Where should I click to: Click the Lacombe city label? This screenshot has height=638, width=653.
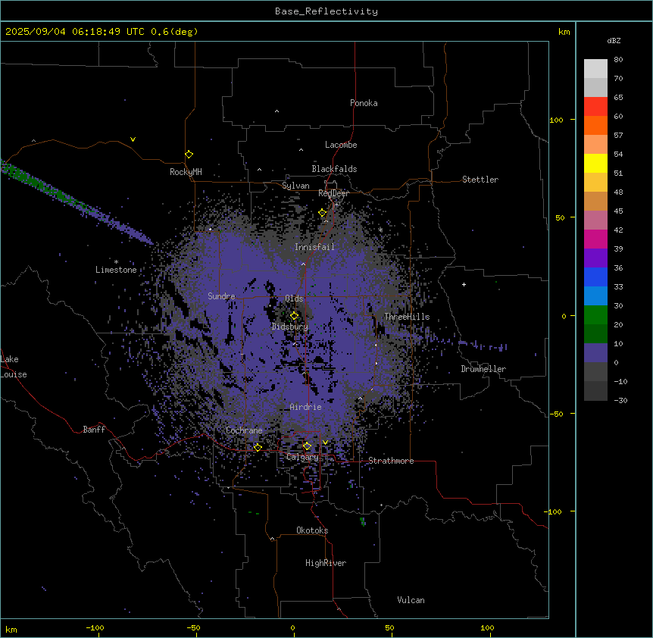click(x=341, y=145)
